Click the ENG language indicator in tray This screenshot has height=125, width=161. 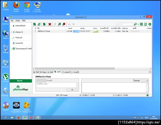pos(147,118)
